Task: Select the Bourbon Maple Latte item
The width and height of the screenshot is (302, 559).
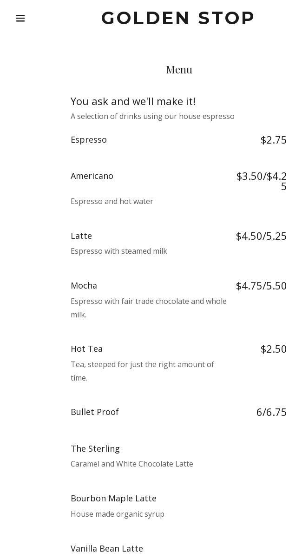Action: pos(113,499)
